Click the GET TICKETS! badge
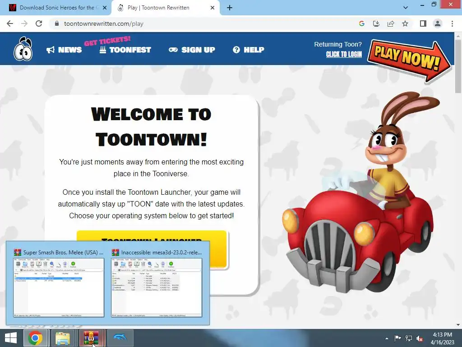The height and width of the screenshot is (347, 462). pyautogui.click(x=107, y=41)
